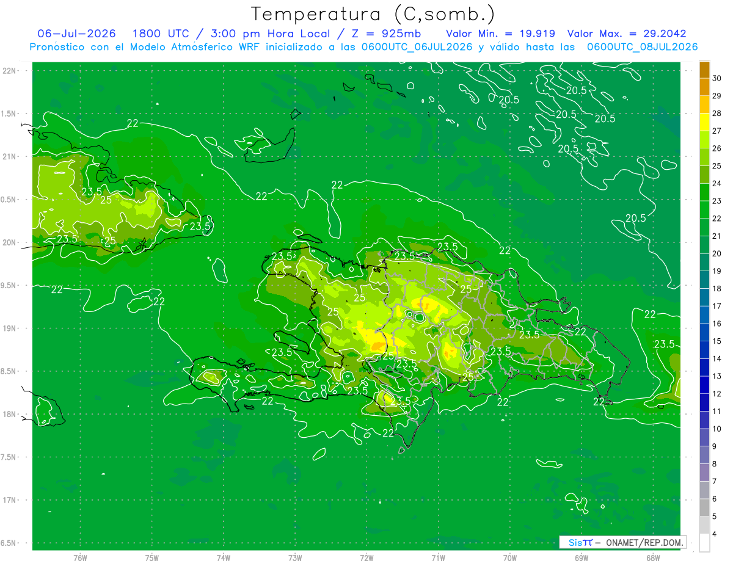The image size is (733, 566).
Task: Click the "18N" latitude label
Action: pyautogui.click(x=10, y=414)
